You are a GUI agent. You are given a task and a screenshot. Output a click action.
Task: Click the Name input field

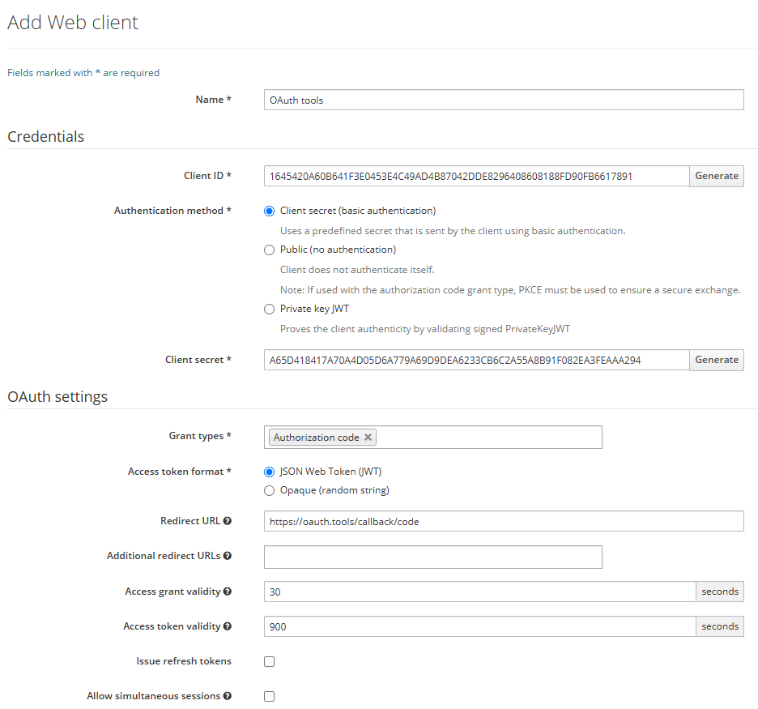pyautogui.click(x=503, y=100)
